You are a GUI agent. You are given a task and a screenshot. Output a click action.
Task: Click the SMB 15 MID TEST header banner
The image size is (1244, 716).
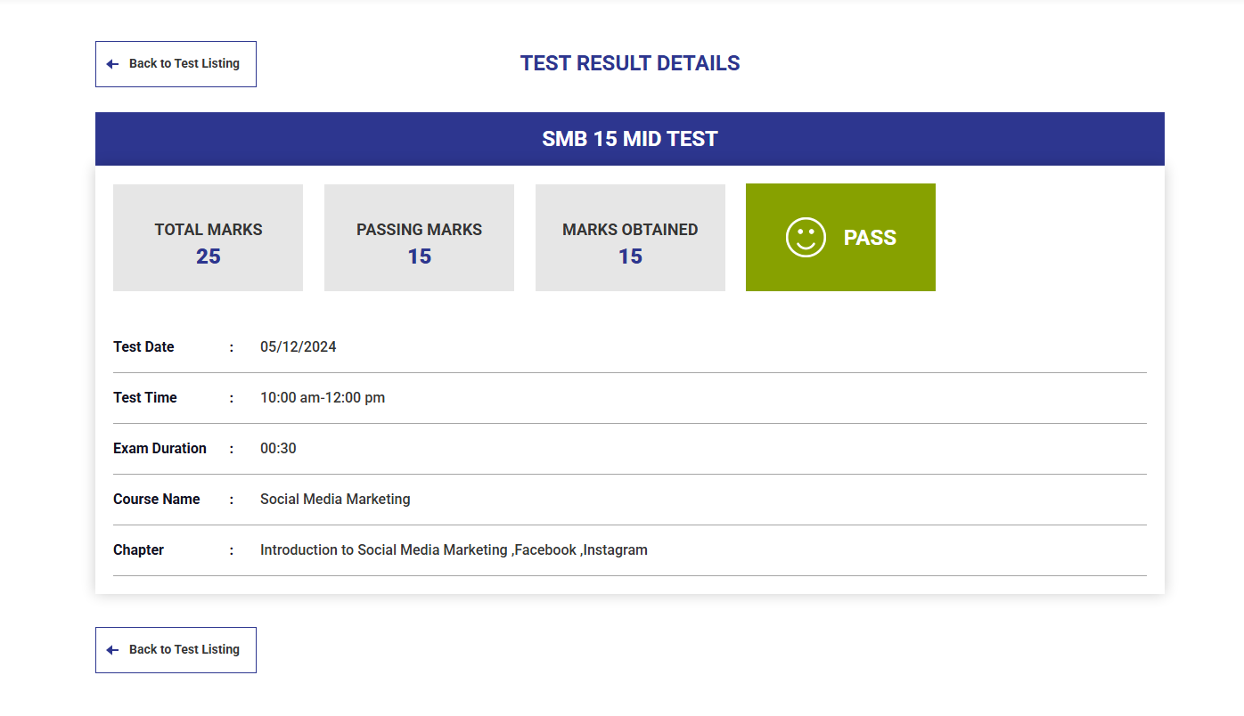[x=629, y=139]
